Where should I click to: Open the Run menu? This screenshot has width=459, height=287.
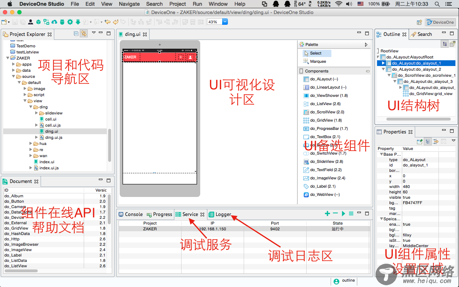197,4
